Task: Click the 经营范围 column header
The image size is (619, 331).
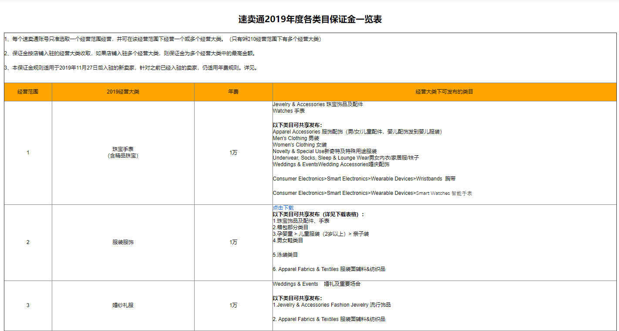Action: tap(27, 92)
